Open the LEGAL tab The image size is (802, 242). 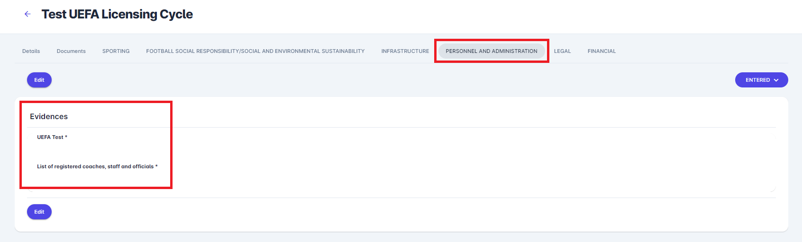[562, 51]
